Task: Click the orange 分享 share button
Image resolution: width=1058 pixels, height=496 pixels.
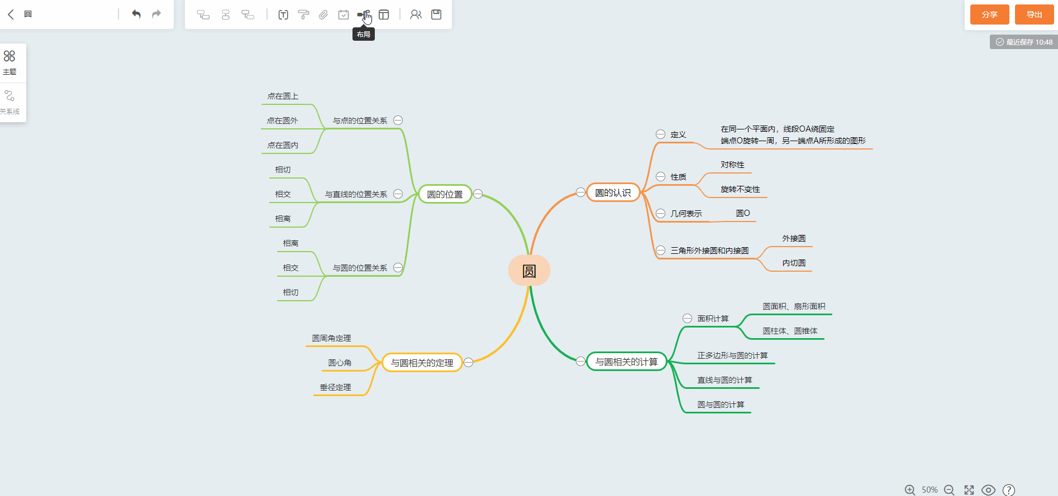Action: pos(989,15)
